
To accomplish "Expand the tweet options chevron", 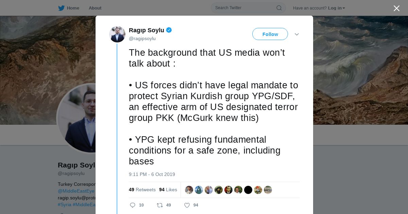I will tap(296, 34).
